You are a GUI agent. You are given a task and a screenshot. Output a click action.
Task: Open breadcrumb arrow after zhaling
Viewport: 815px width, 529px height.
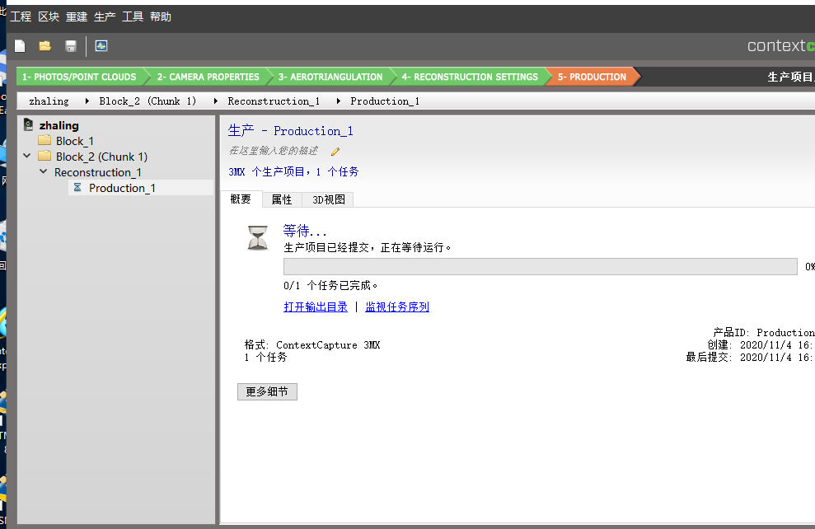pos(87,101)
